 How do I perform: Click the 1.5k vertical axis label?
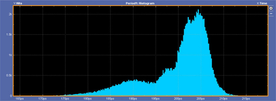pyautogui.click(x=9, y=35)
